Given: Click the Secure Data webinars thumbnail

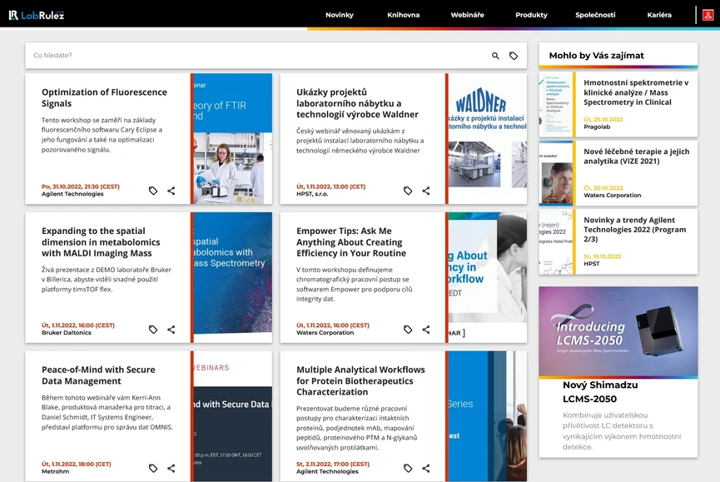Looking at the screenshot, I should tap(232, 416).
